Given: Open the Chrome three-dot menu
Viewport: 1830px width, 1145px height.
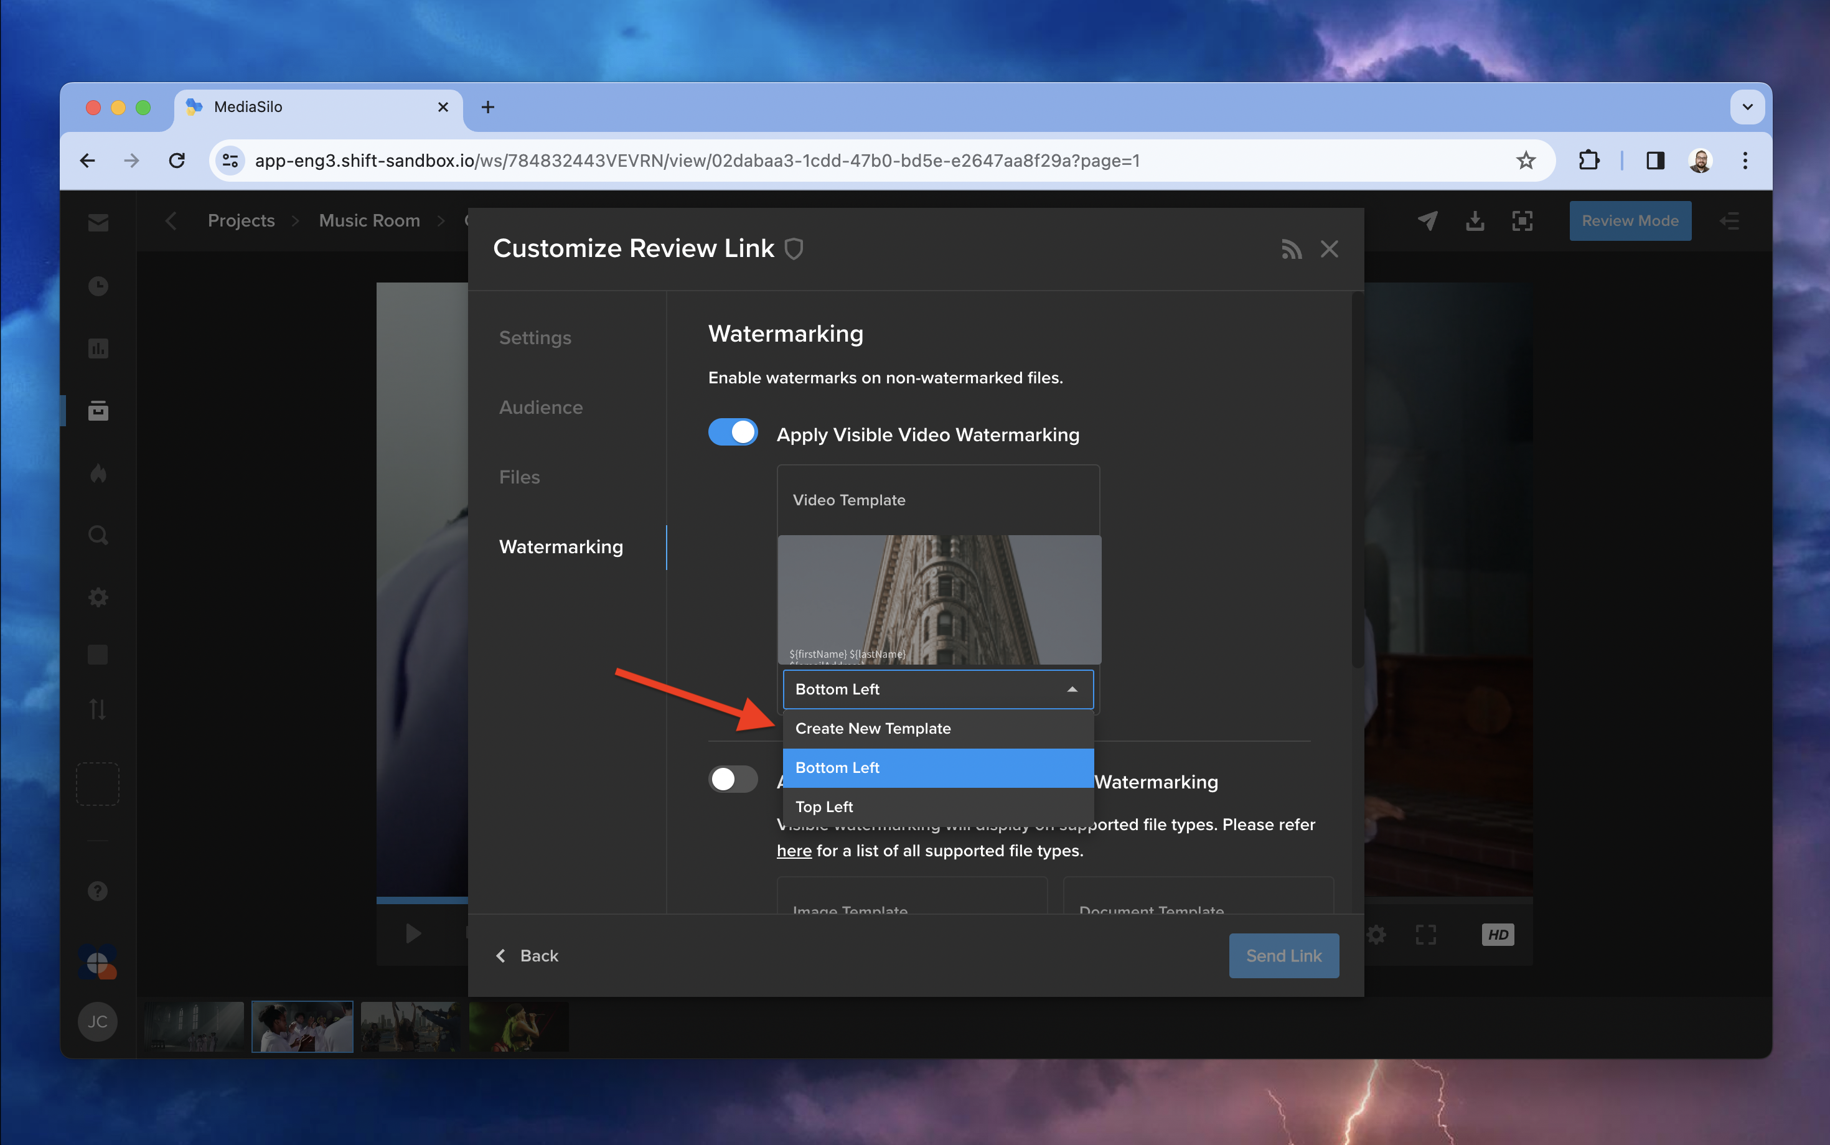Looking at the screenshot, I should (x=1745, y=161).
